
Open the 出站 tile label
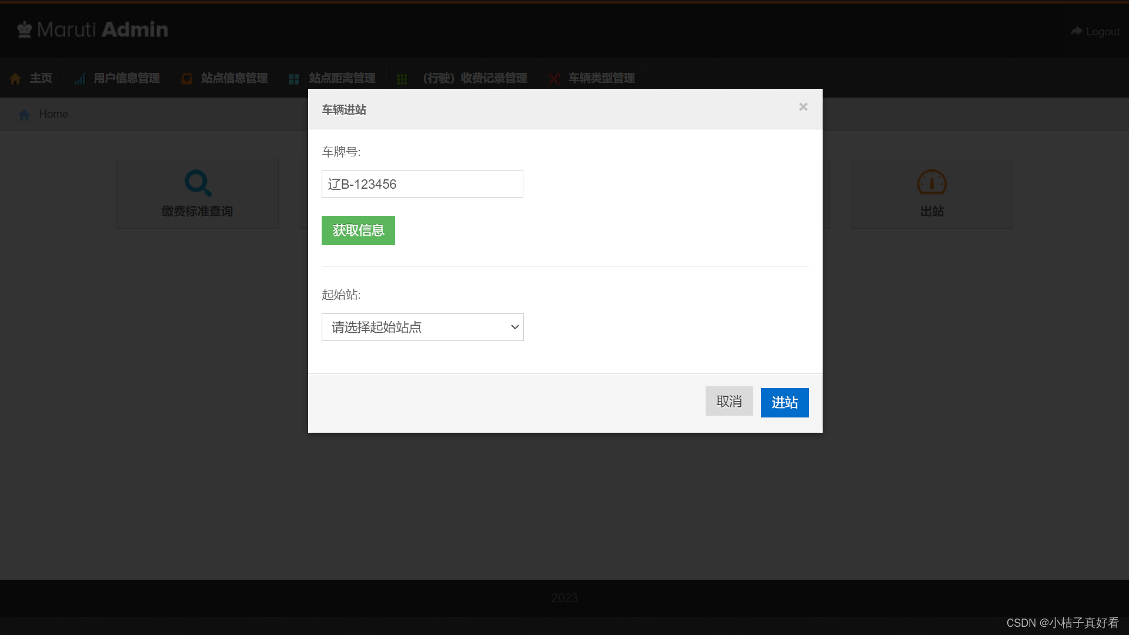932,211
